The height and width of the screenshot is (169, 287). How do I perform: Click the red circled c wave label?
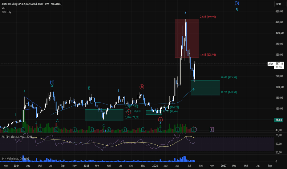point(160,120)
